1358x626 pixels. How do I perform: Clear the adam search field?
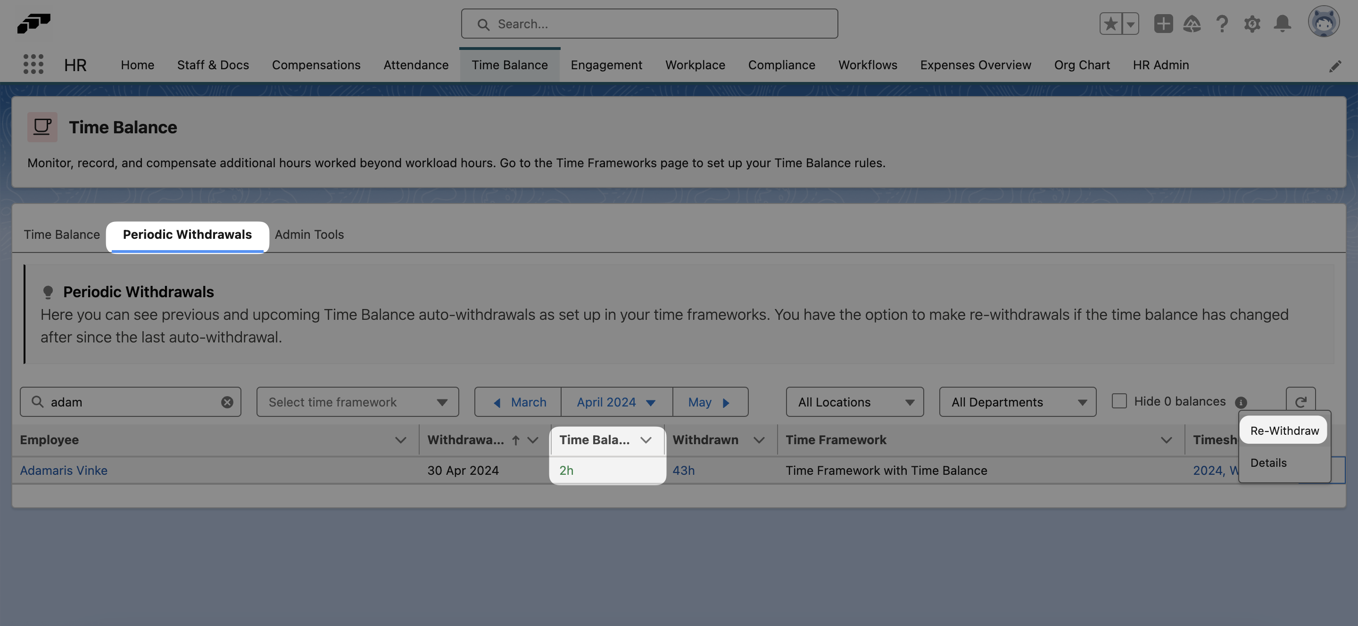[227, 402]
